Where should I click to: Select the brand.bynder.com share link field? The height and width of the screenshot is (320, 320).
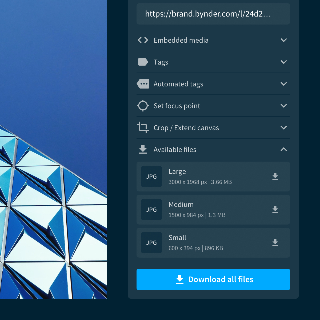tap(213, 14)
